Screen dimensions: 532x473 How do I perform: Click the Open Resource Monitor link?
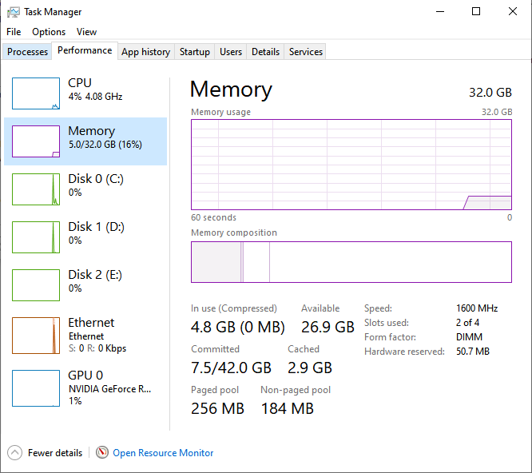pyautogui.click(x=163, y=453)
